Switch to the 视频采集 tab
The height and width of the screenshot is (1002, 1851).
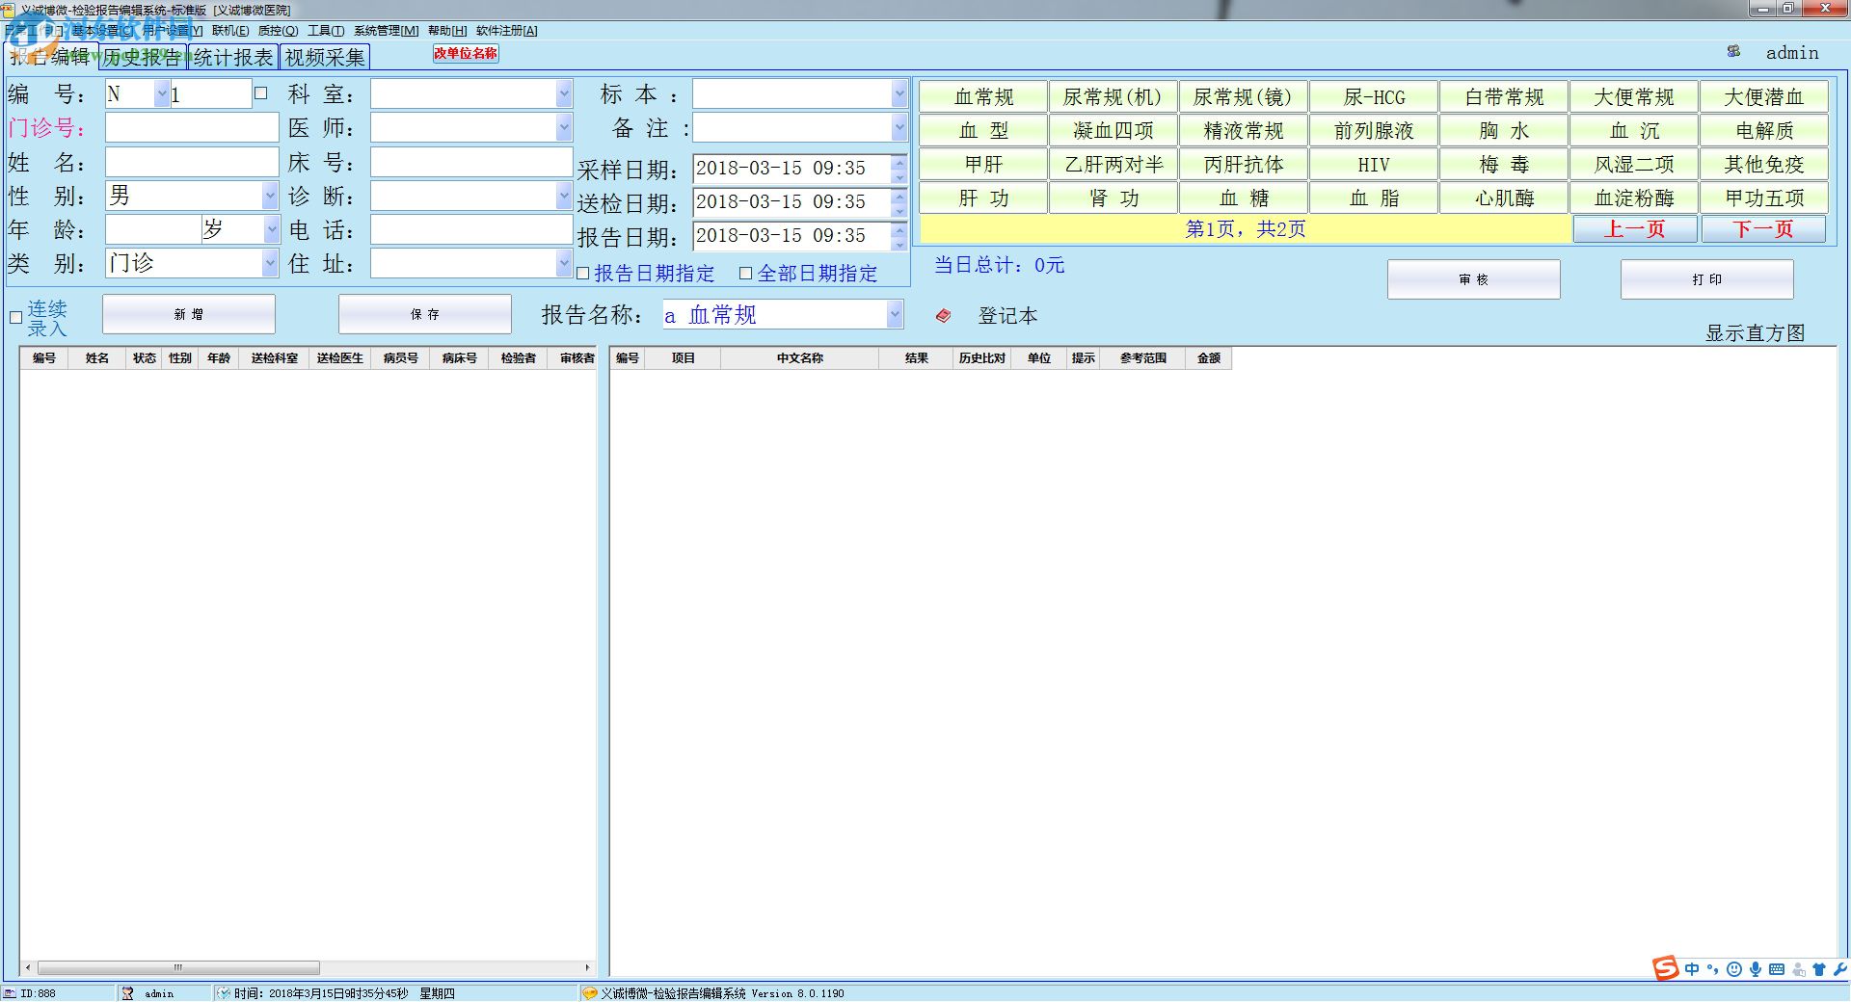pyautogui.click(x=325, y=57)
